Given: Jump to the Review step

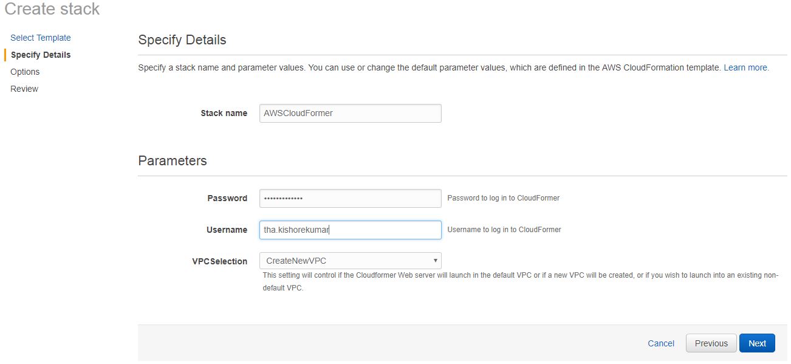Looking at the screenshot, I should (x=24, y=89).
